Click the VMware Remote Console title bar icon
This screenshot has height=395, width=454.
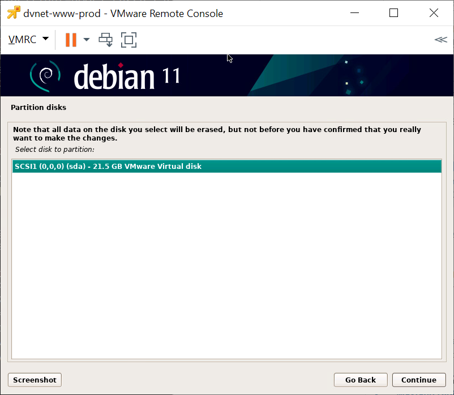[x=14, y=13]
